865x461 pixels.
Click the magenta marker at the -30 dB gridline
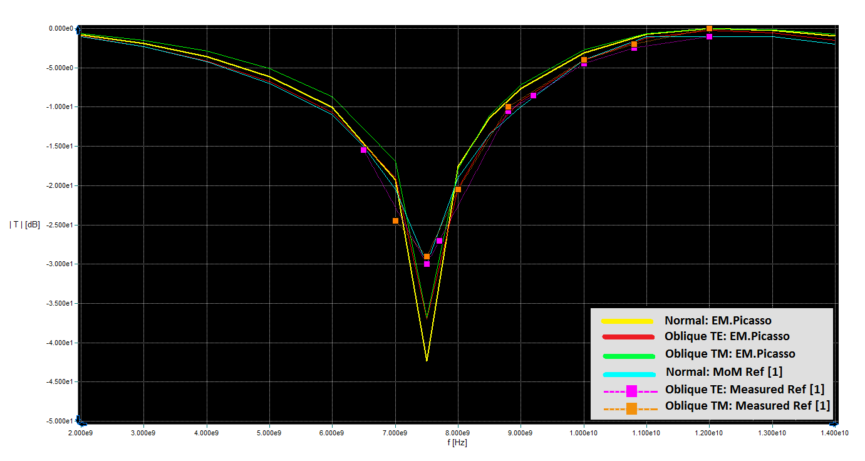tap(427, 264)
